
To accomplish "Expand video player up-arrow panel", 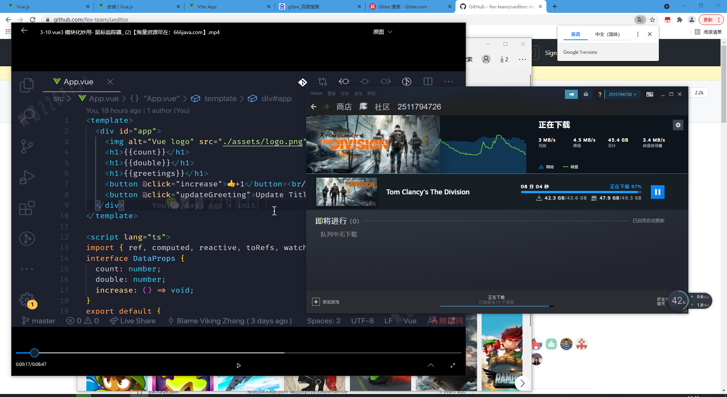I will pyautogui.click(x=431, y=366).
